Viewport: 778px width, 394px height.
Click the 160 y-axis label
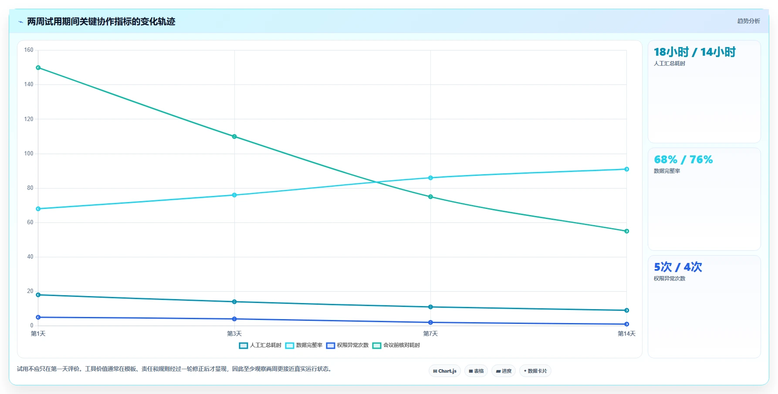(29, 50)
